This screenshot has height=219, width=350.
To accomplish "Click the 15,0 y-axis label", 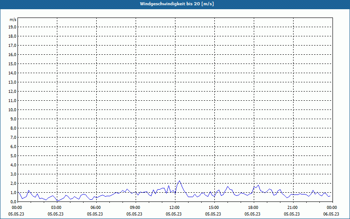I will pyautogui.click(x=13, y=64).
